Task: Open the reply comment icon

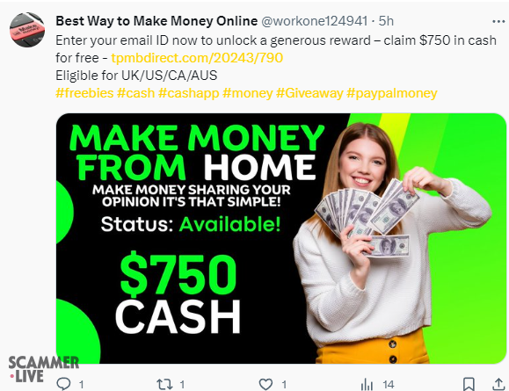Action: 63,384
